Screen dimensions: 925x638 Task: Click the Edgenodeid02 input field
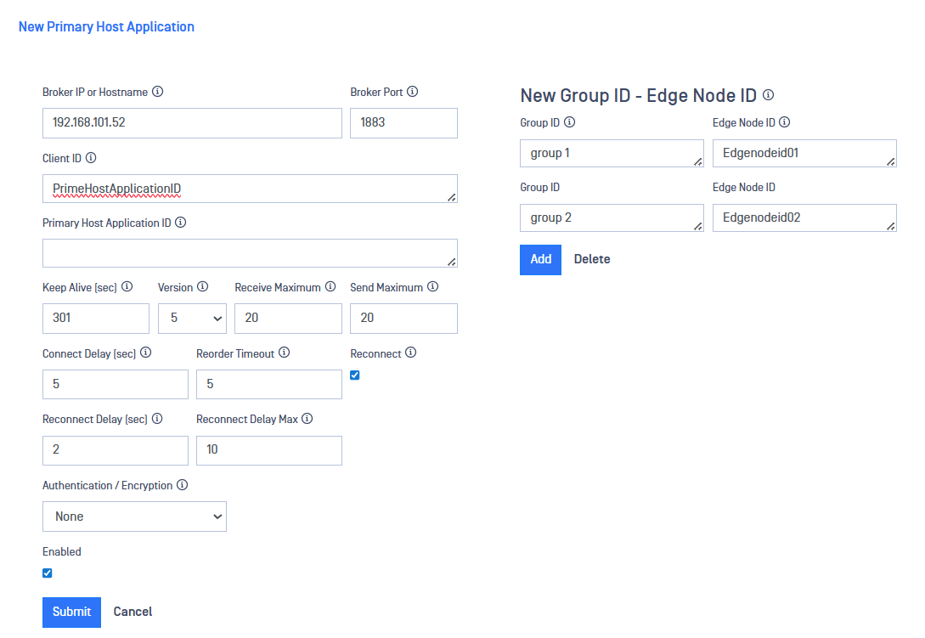pos(804,217)
